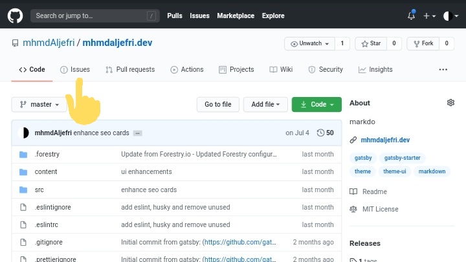Click the .gitignore file icon

23,243
